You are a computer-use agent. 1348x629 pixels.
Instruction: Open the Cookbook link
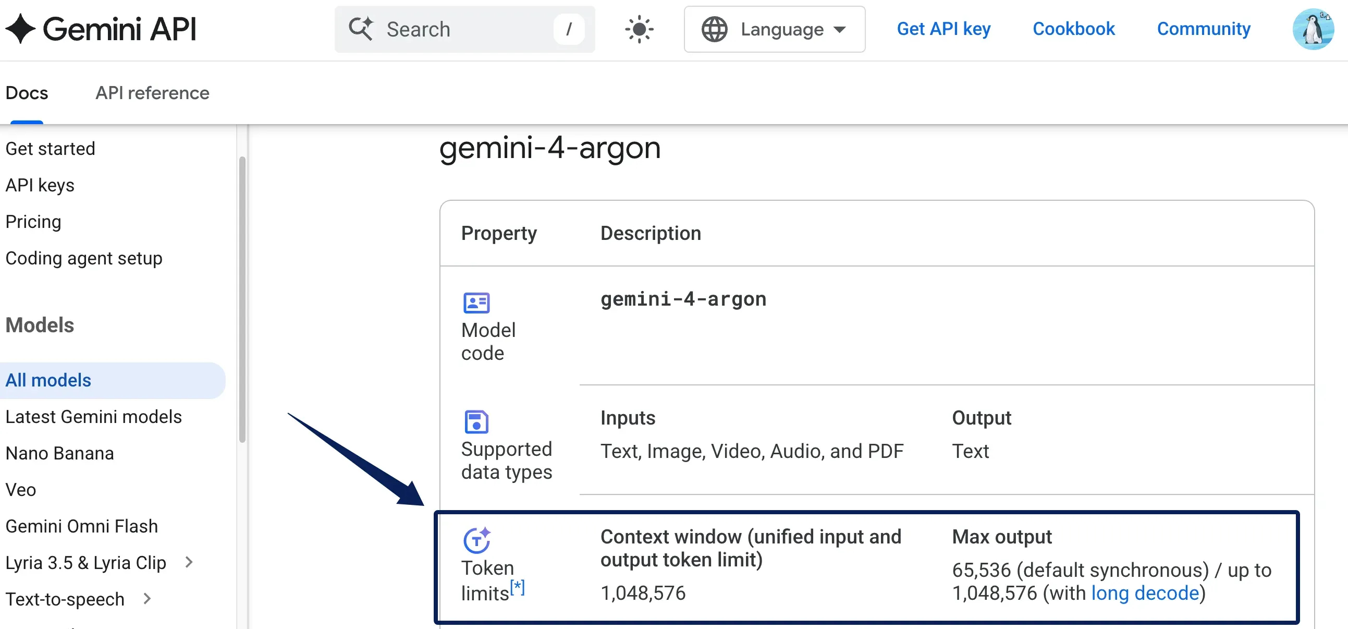coord(1073,29)
